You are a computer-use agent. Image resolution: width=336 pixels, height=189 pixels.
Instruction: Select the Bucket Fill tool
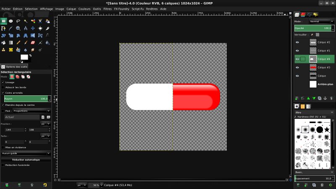(x=3, y=43)
